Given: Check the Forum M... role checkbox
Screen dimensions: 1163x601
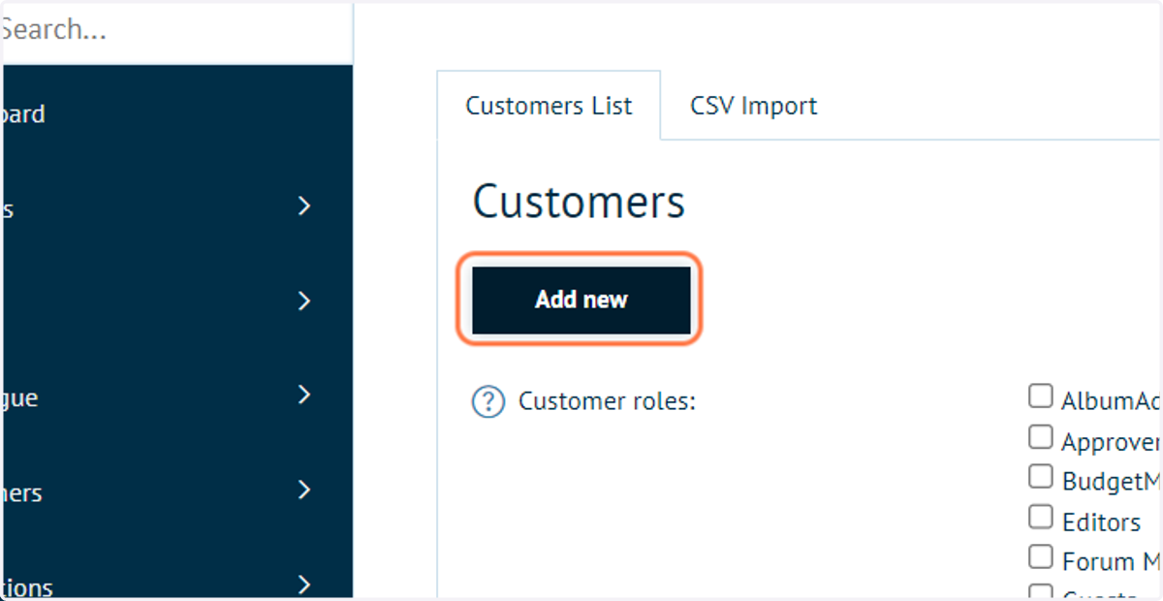Looking at the screenshot, I should point(1041,556).
